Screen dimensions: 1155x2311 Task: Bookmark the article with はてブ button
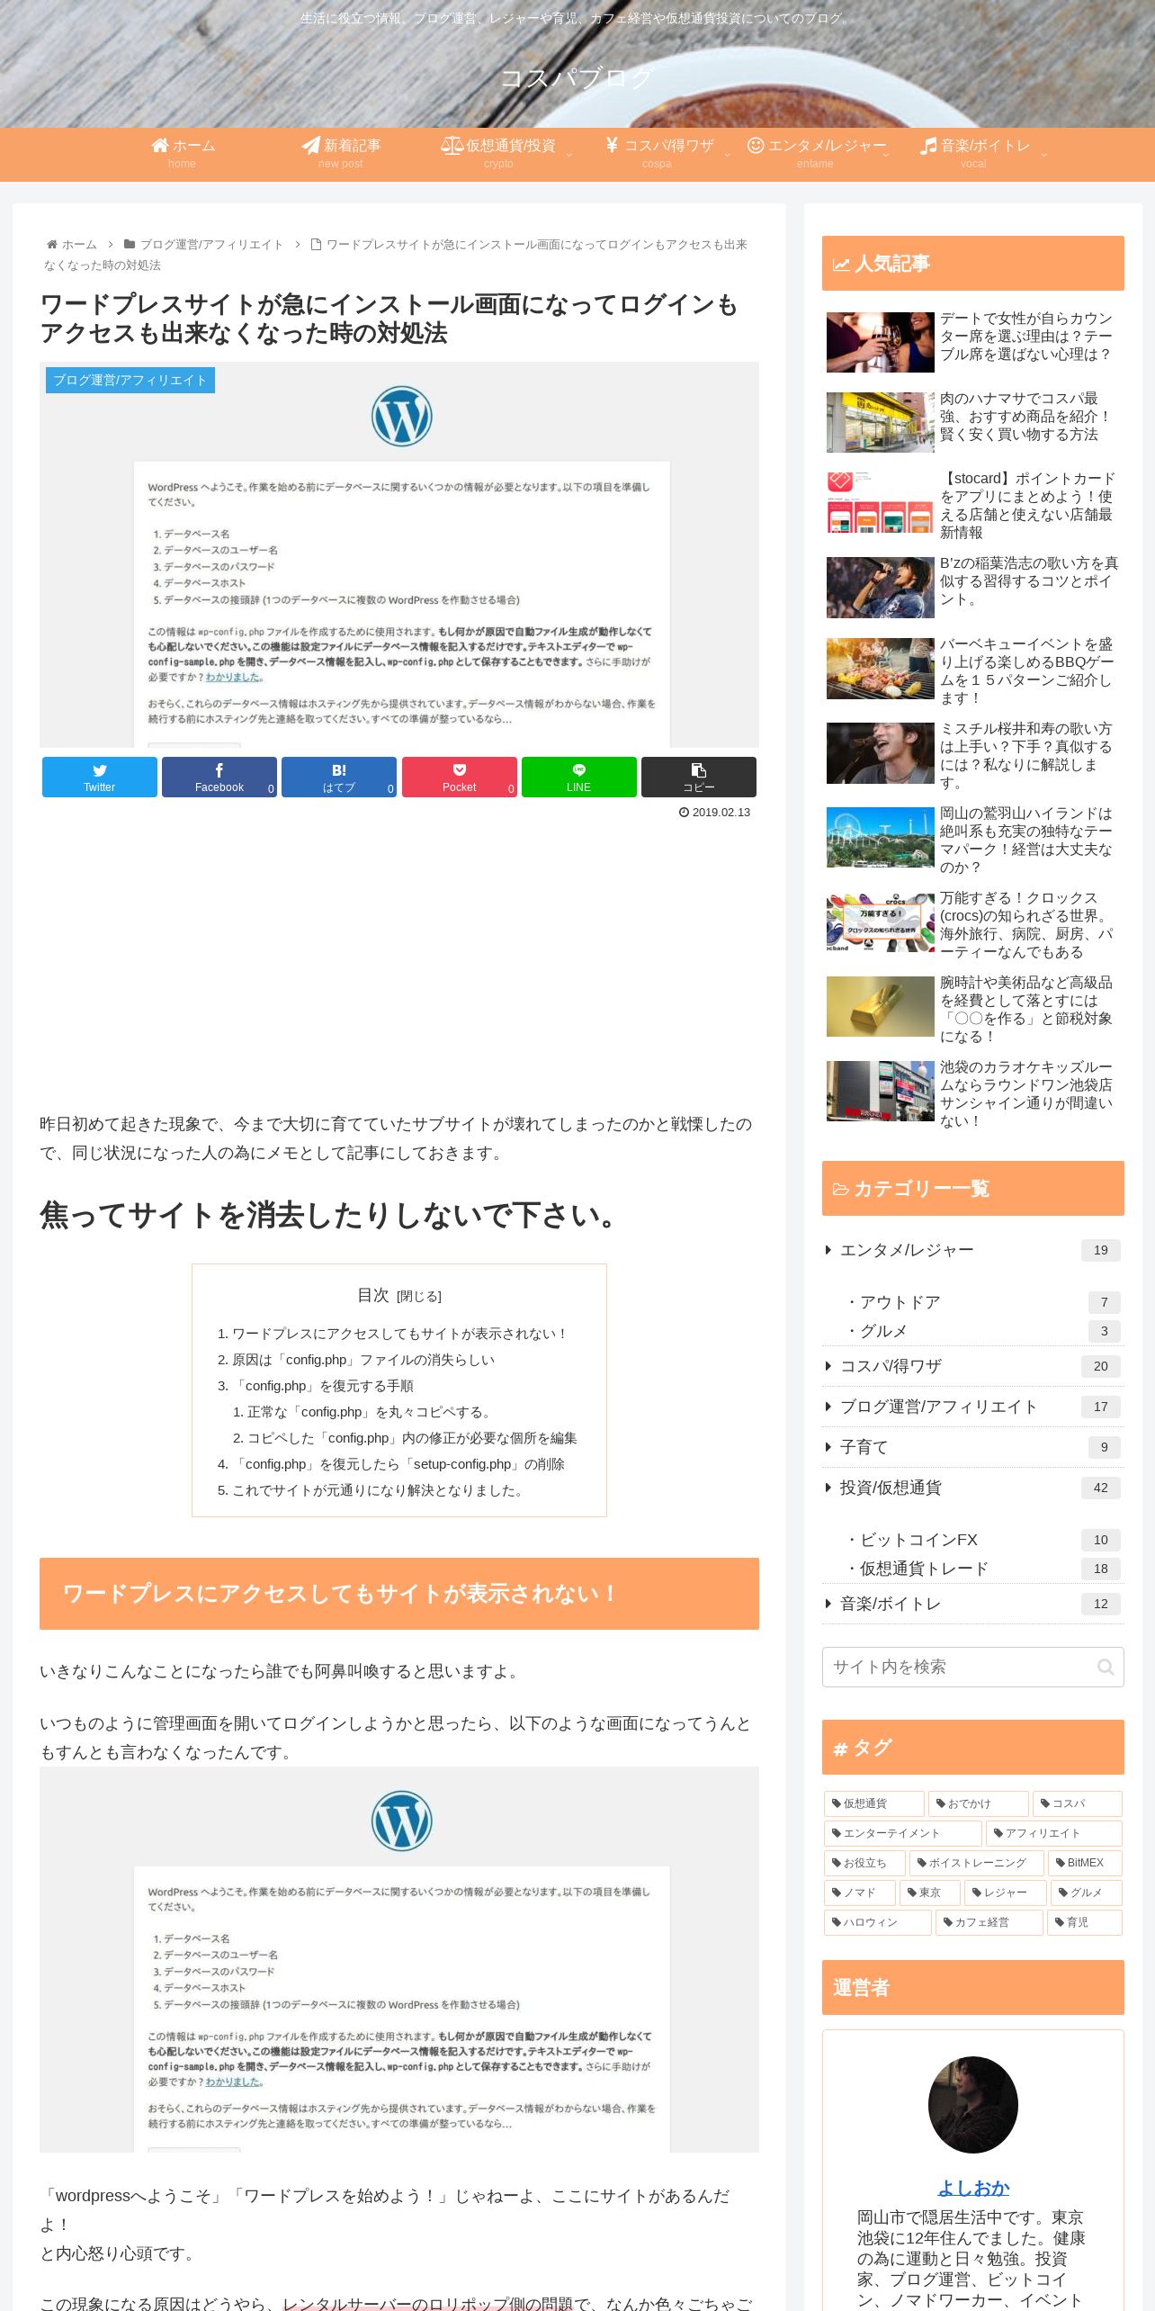pos(339,777)
